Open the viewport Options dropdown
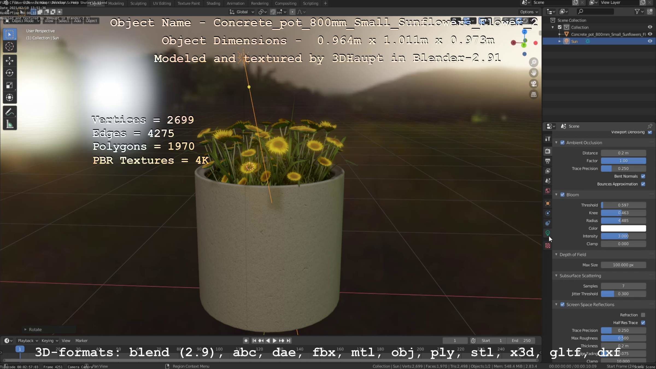The height and width of the screenshot is (369, 656). pos(529,12)
